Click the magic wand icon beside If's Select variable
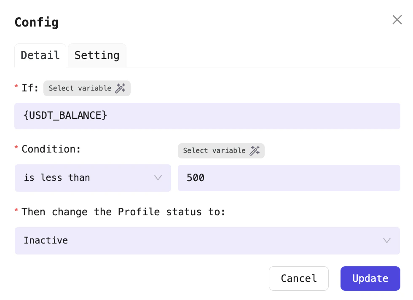The height and width of the screenshot is (300, 413). point(121,88)
